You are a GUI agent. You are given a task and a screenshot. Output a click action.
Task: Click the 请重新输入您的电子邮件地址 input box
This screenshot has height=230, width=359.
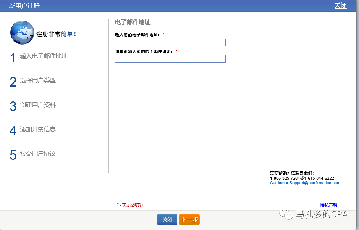[x=170, y=59]
